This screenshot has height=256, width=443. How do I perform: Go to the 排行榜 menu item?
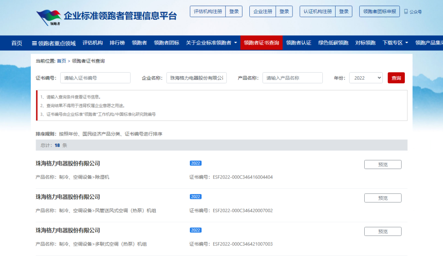(117, 43)
